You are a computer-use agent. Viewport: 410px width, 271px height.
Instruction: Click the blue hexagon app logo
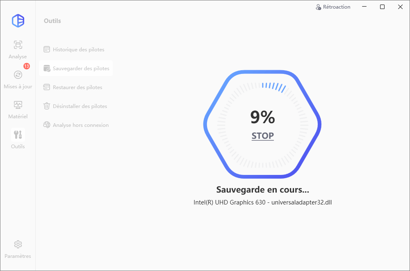(18, 21)
